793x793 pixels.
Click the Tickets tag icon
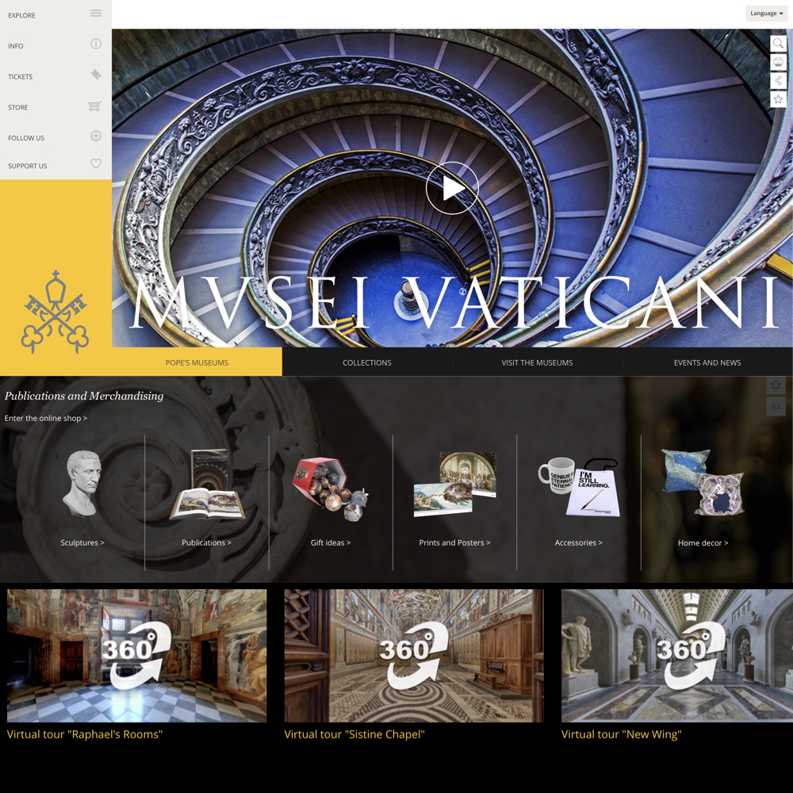(x=96, y=75)
